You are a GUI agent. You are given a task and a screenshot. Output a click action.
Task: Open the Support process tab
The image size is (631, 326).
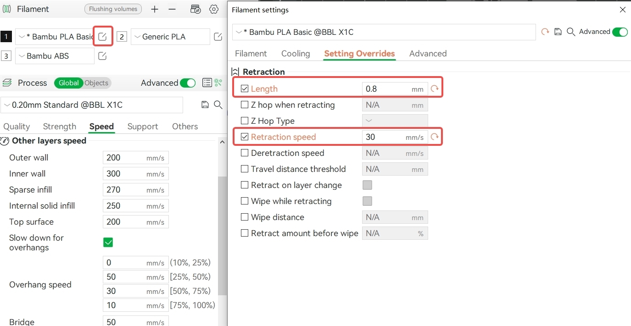click(142, 127)
